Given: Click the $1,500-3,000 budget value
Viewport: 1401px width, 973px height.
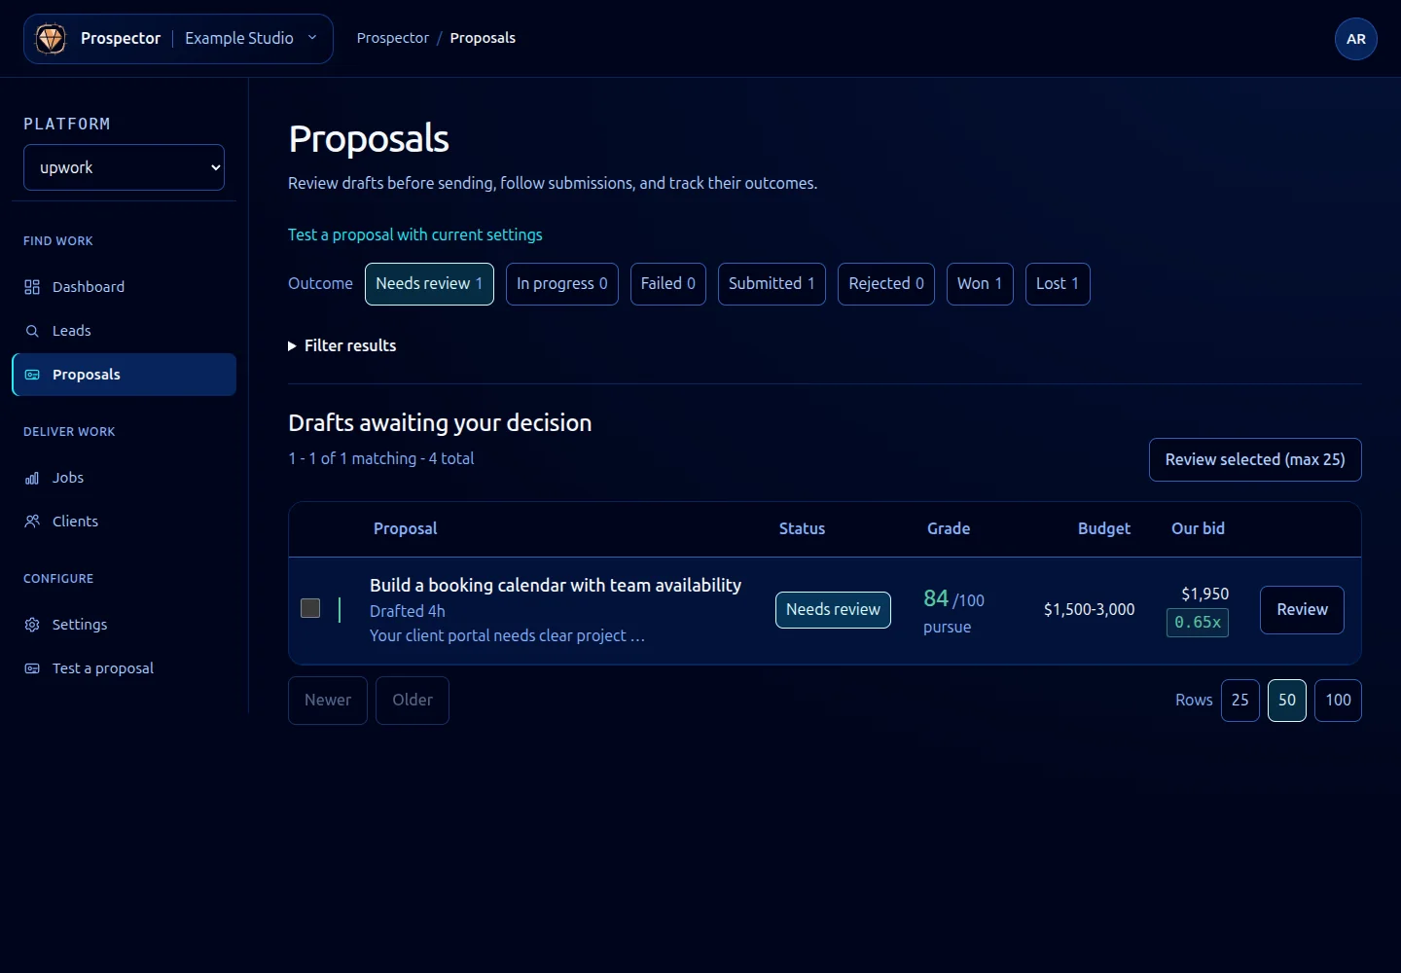Looking at the screenshot, I should point(1089,609).
